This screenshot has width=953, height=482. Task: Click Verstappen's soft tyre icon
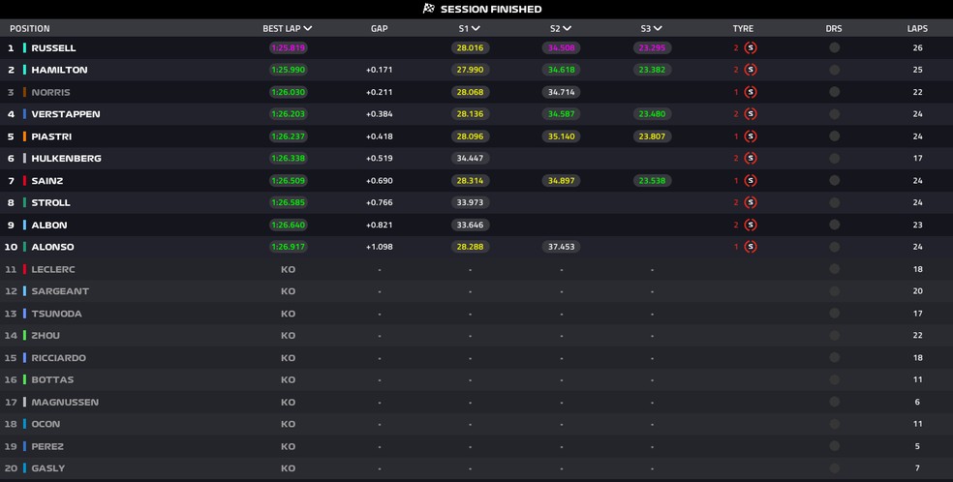pyautogui.click(x=751, y=114)
